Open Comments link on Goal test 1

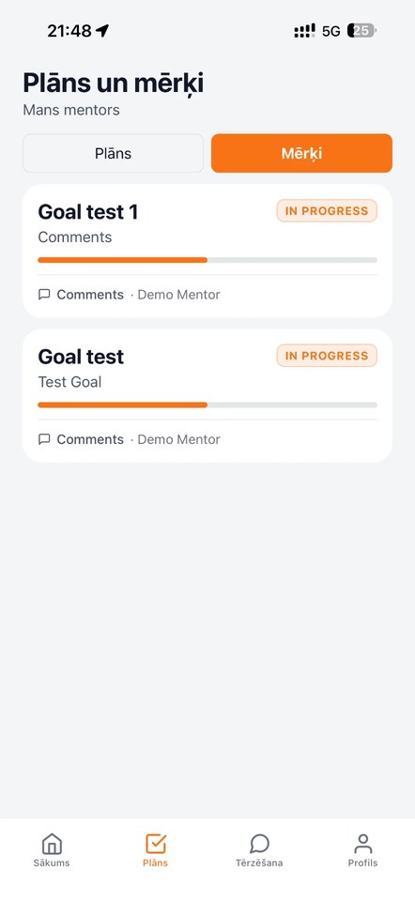click(x=90, y=295)
